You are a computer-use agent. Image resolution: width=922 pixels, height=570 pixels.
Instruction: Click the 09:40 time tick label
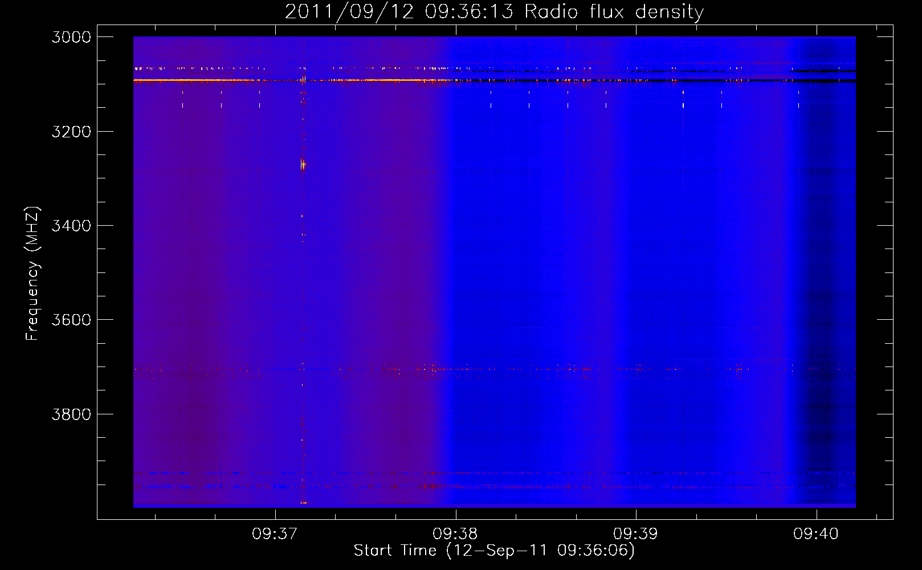816,534
